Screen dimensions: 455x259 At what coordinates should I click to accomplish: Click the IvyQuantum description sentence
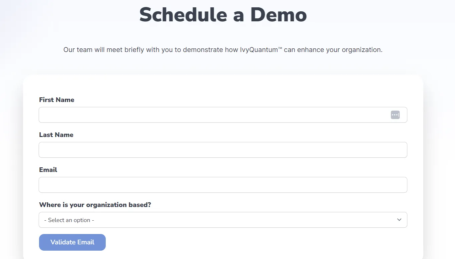click(x=223, y=49)
